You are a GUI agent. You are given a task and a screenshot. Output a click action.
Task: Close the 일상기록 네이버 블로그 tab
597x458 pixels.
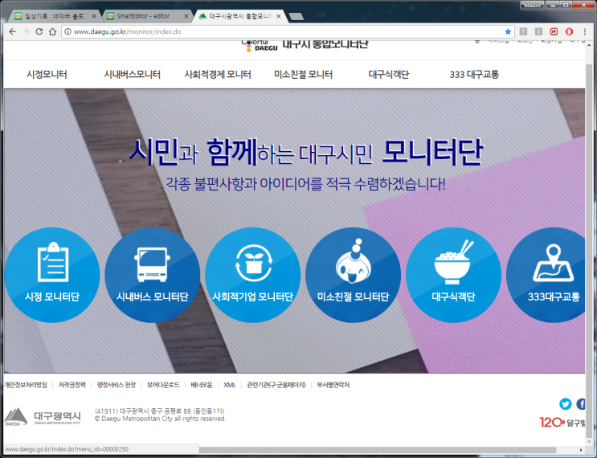(x=94, y=16)
